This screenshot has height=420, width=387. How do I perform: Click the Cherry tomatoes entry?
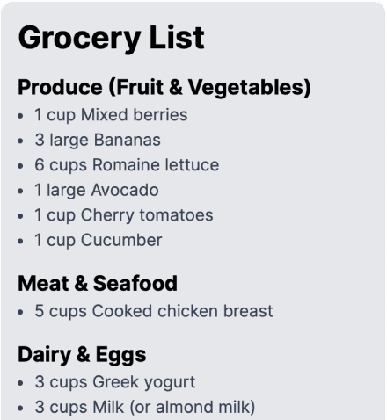[x=124, y=215]
